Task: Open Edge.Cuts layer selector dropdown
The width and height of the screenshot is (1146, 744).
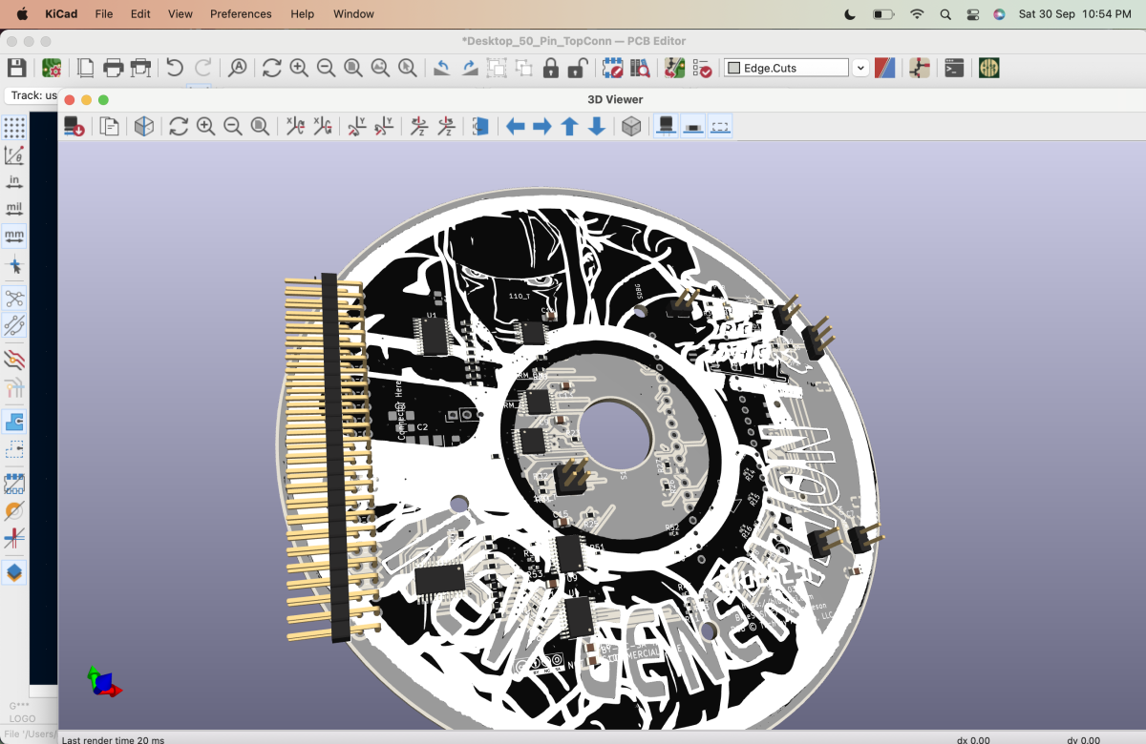Action: point(860,68)
